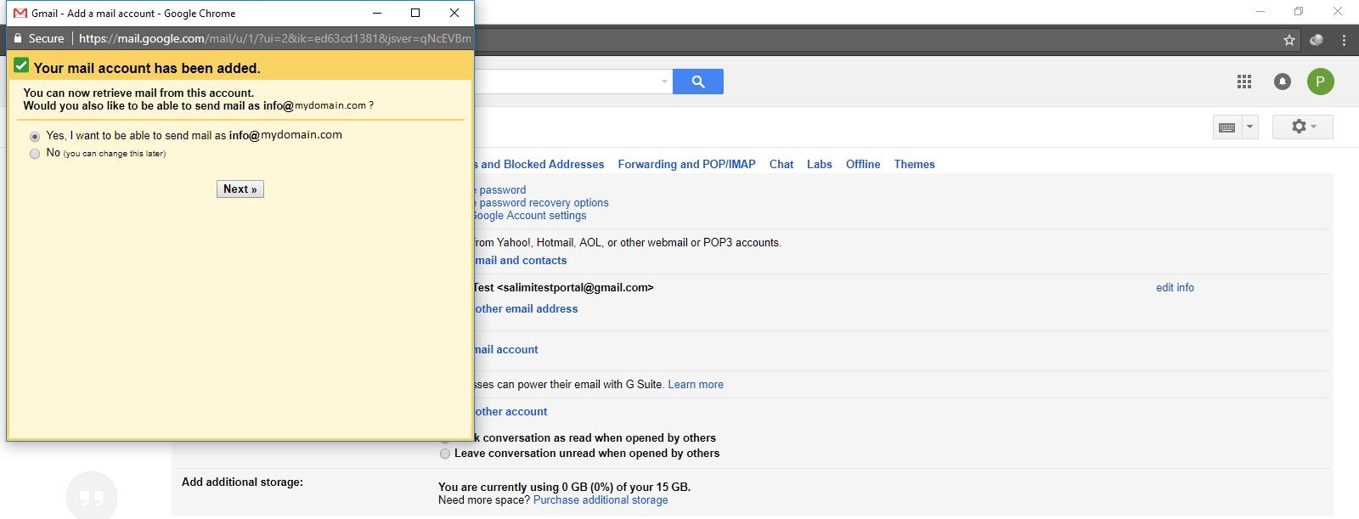
Task: Minimize the main Chrome window
Action: pyautogui.click(x=1260, y=11)
